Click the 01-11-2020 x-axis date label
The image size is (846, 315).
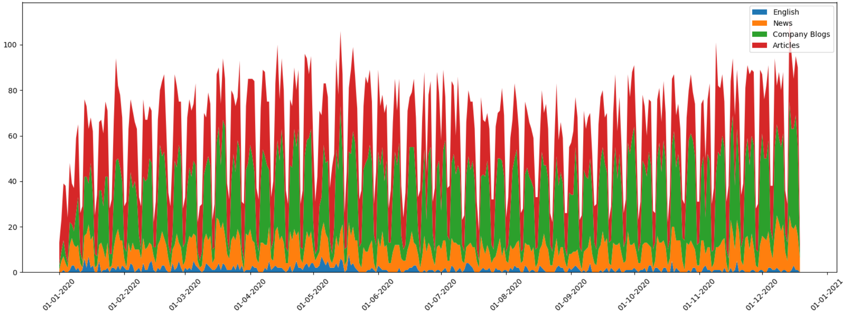(699, 295)
